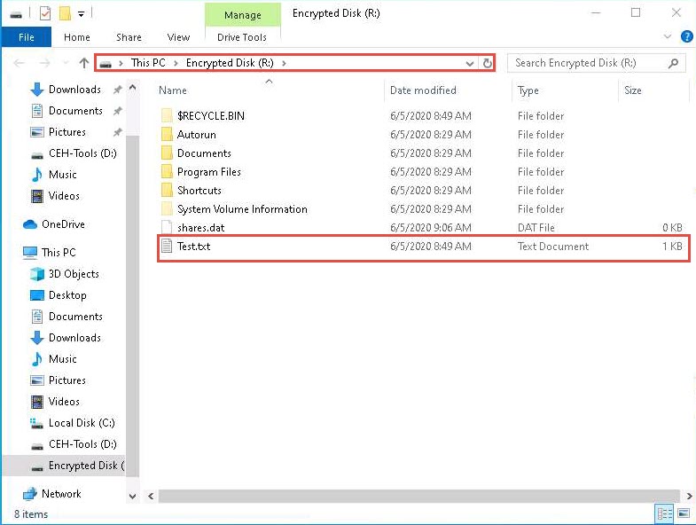Image resolution: width=696 pixels, height=525 pixels.
Task: Click the Refresh button in address bar
Action: point(487,63)
